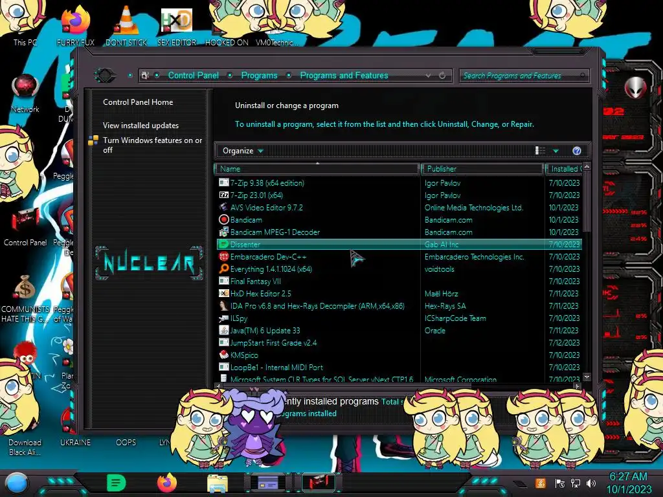This screenshot has width=663, height=497.
Task: Open the Network desktop icon
Action: 25,93
